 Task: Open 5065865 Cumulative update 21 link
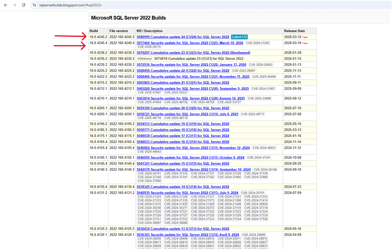click(x=183, y=83)
